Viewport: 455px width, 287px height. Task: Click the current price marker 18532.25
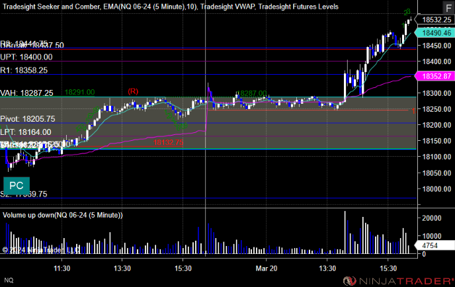[434, 20]
